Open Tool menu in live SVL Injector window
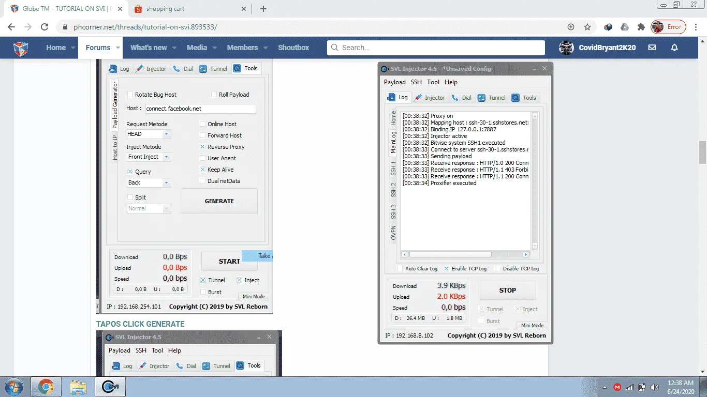The image size is (707, 397). tap(433, 82)
